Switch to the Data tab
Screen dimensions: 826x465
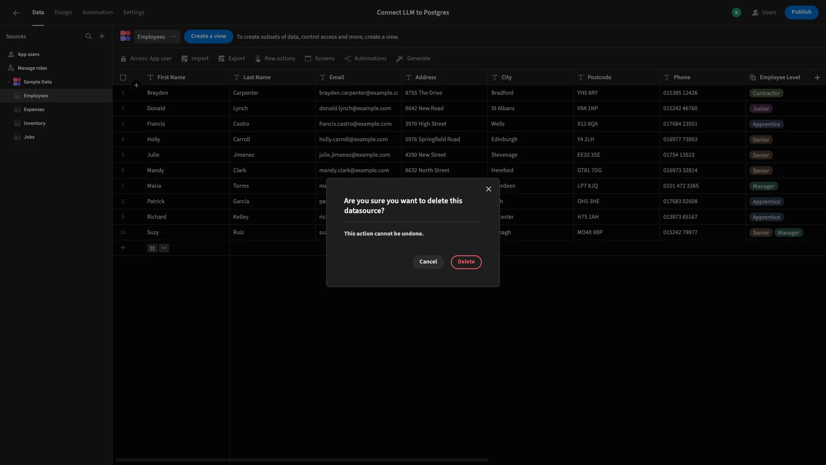tap(38, 12)
